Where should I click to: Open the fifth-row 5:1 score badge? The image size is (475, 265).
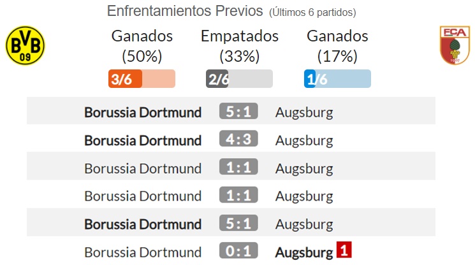point(238,223)
